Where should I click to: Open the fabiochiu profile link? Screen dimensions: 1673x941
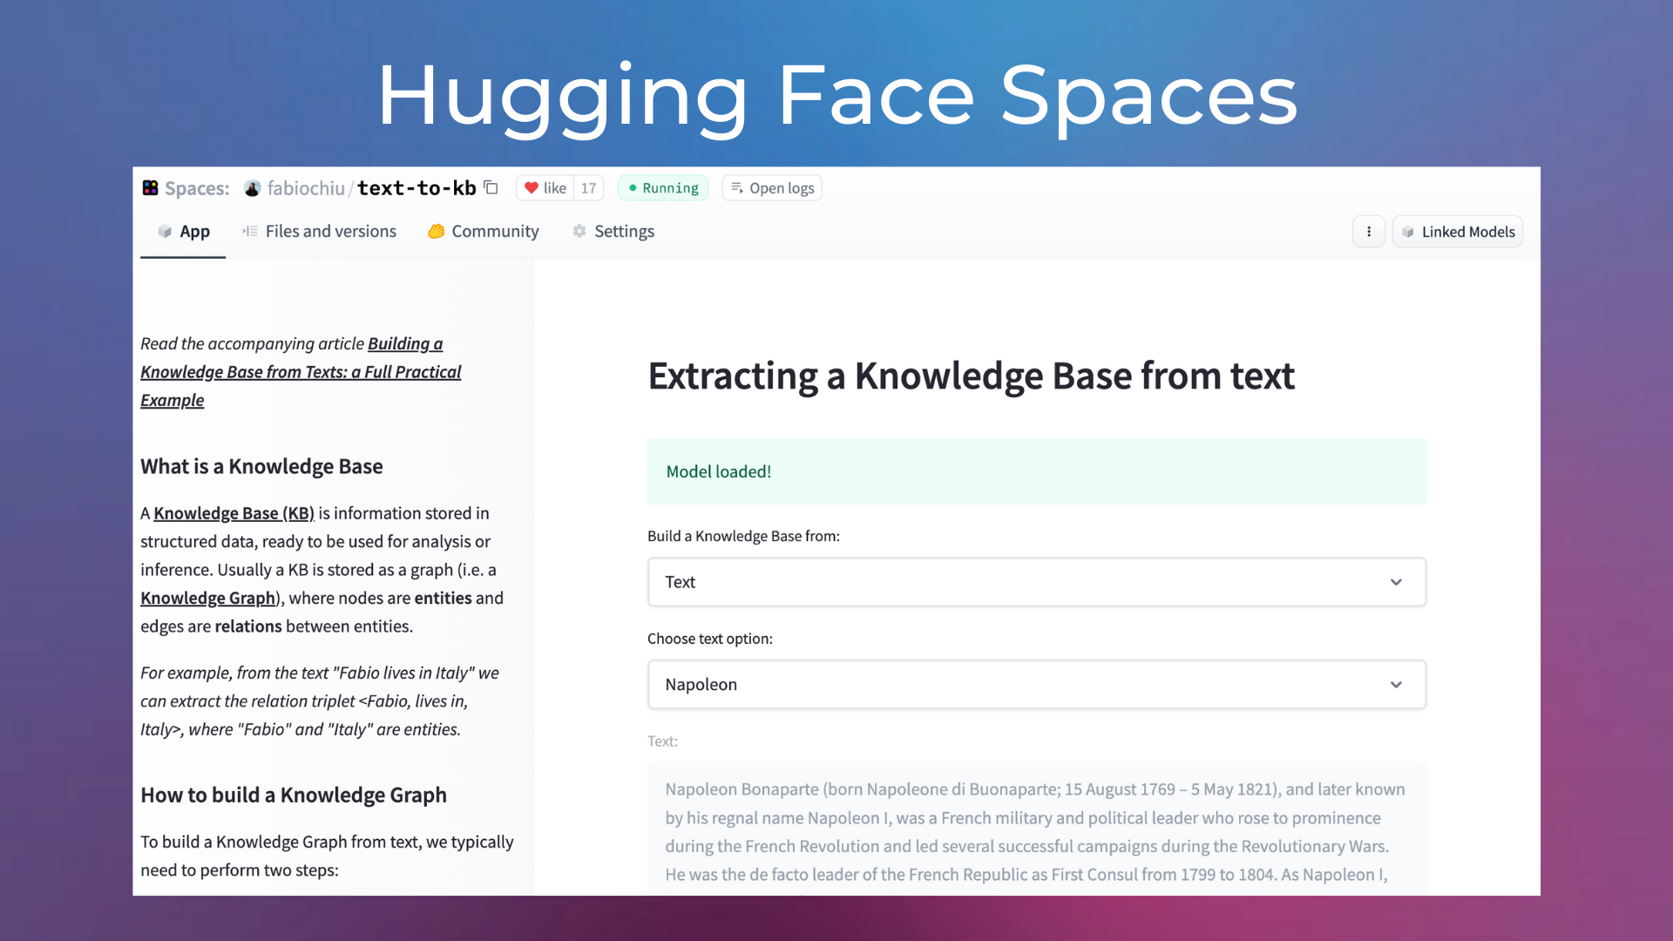pyautogui.click(x=306, y=188)
